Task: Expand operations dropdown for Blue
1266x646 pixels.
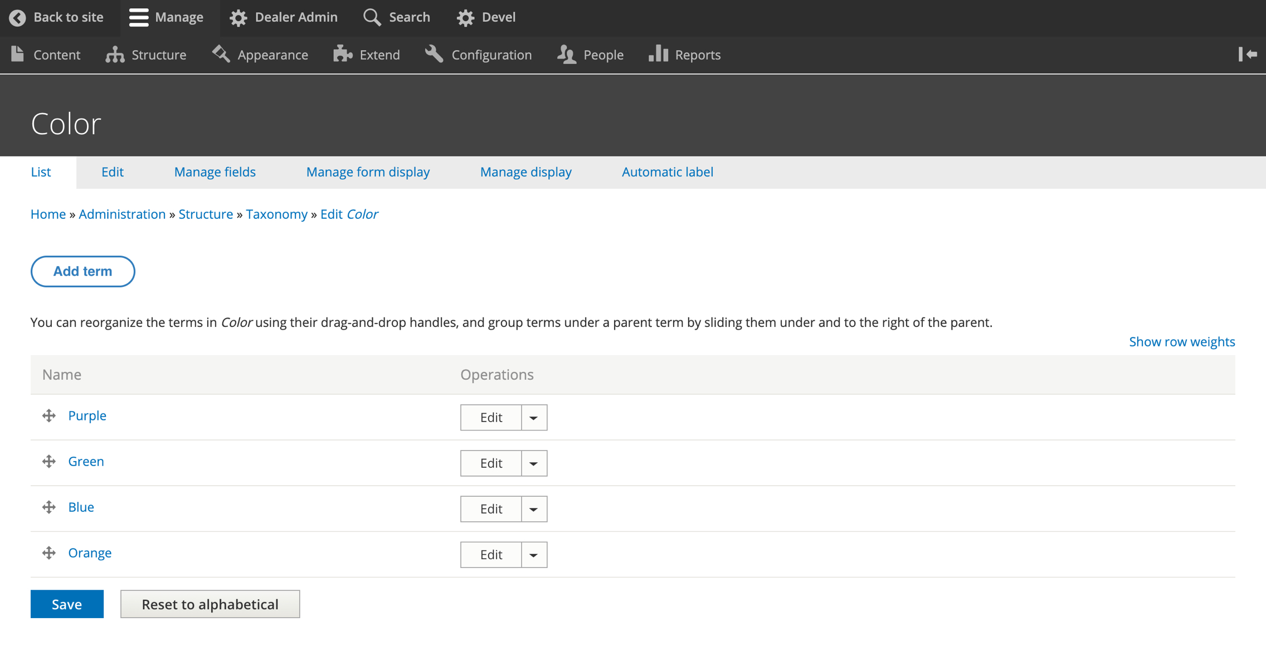Action: tap(534, 509)
